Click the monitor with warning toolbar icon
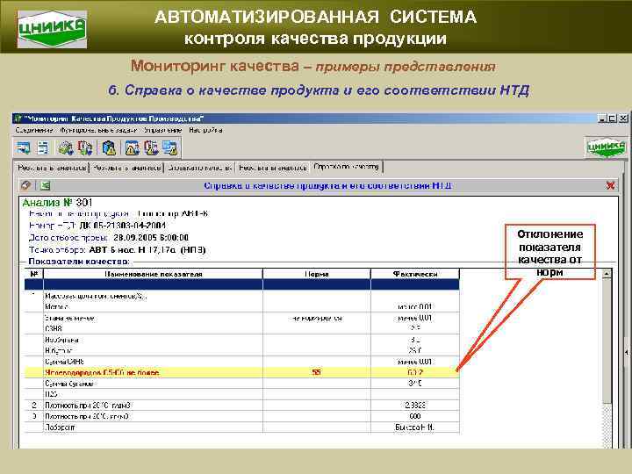The width and height of the screenshot is (632, 474). (x=170, y=148)
